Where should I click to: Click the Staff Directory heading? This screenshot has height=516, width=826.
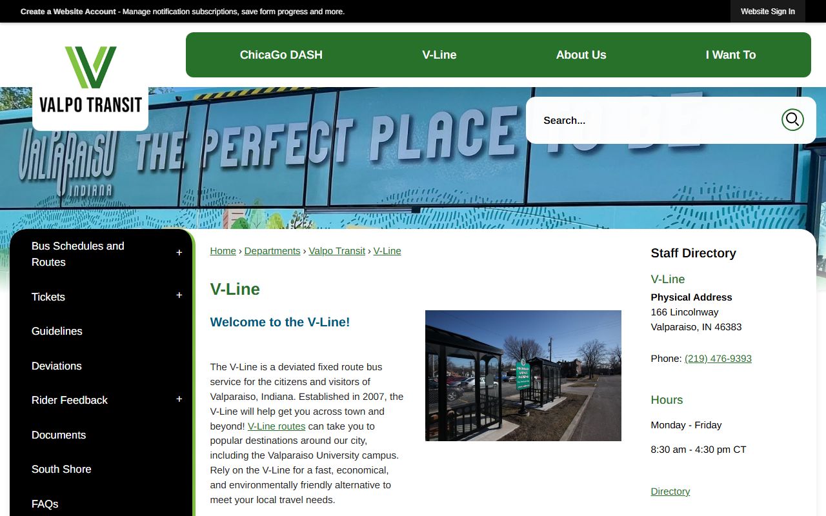[x=694, y=253]
